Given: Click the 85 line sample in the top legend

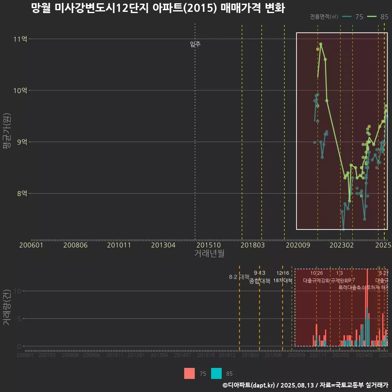Looking at the screenshot, I should click(372, 17).
